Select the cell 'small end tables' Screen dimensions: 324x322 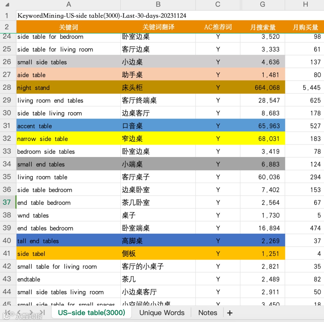[x=68, y=164]
